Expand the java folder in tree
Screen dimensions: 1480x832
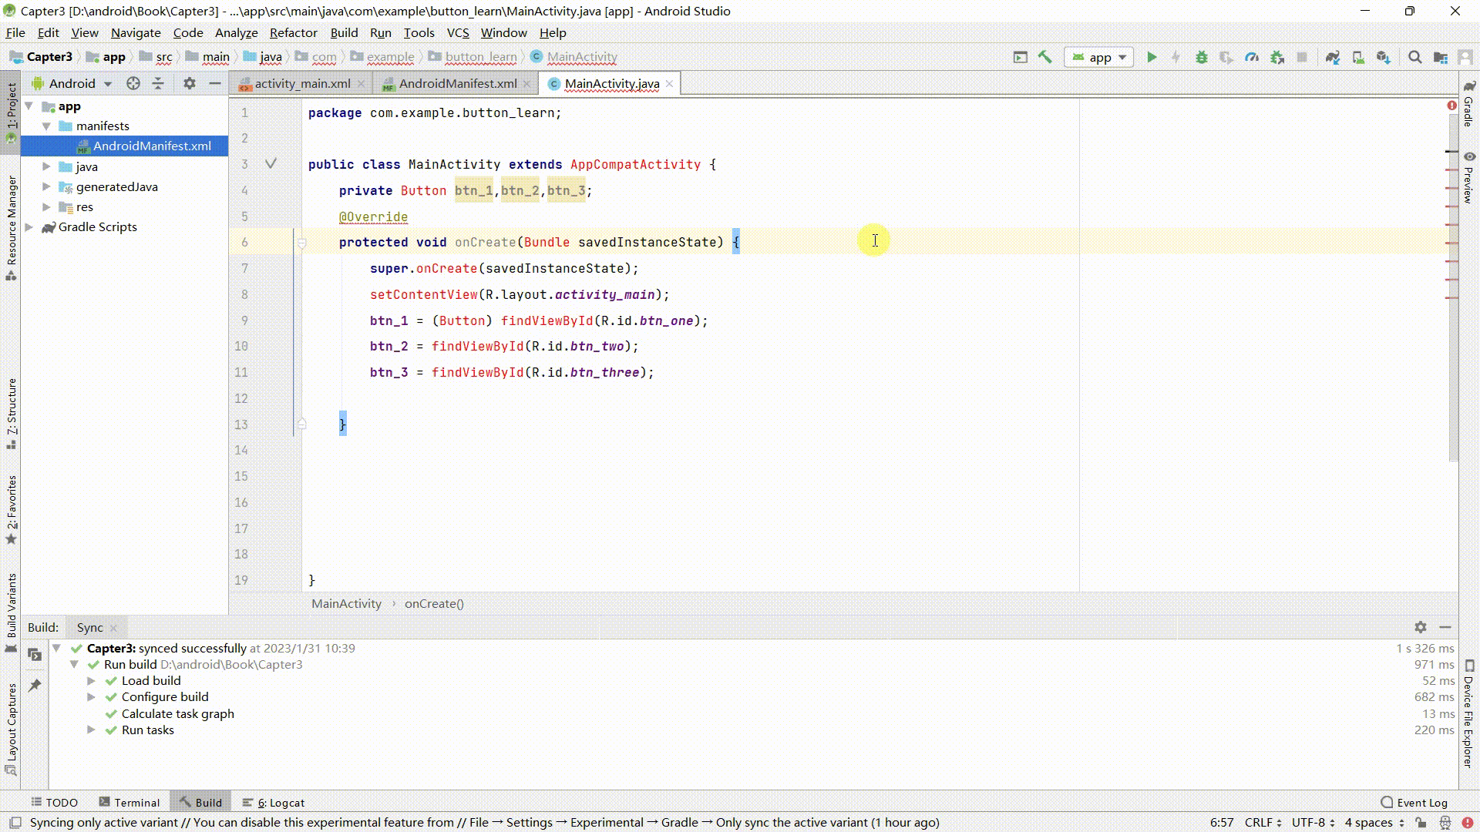(46, 166)
